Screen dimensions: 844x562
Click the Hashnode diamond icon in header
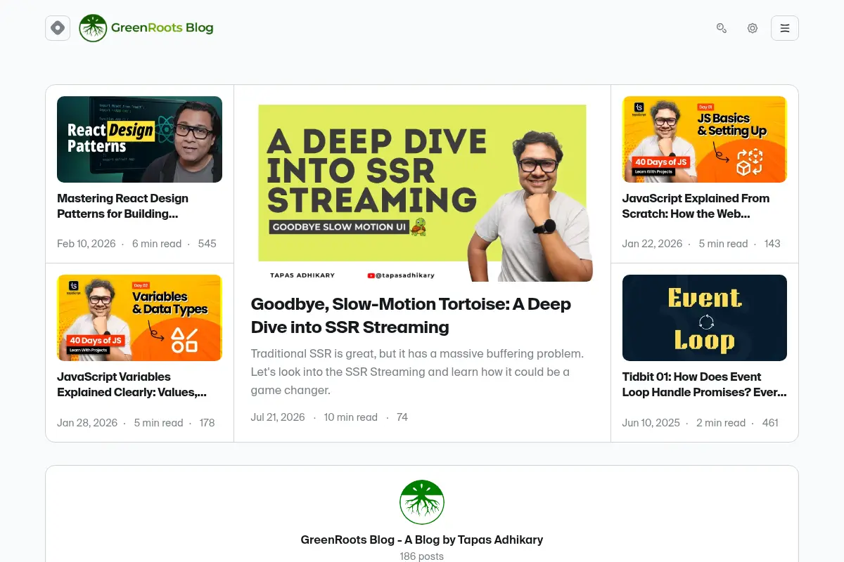[x=58, y=28]
